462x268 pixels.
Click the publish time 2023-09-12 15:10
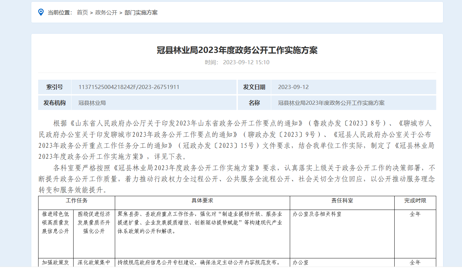pyautogui.click(x=246, y=62)
